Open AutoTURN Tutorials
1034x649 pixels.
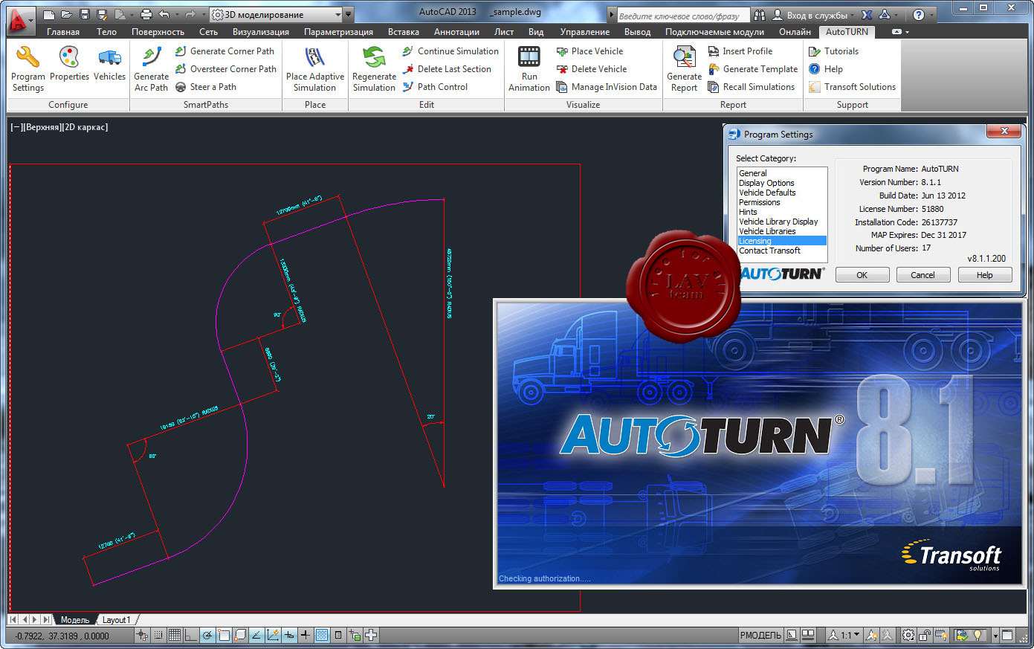pos(833,51)
